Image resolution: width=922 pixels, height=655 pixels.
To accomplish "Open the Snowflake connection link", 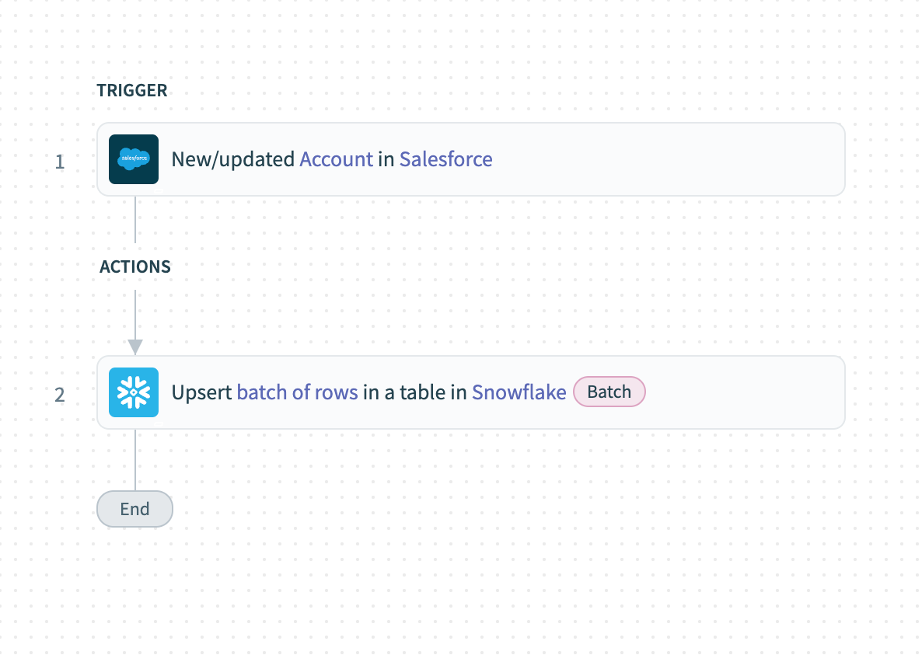I will [x=519, y=392].
